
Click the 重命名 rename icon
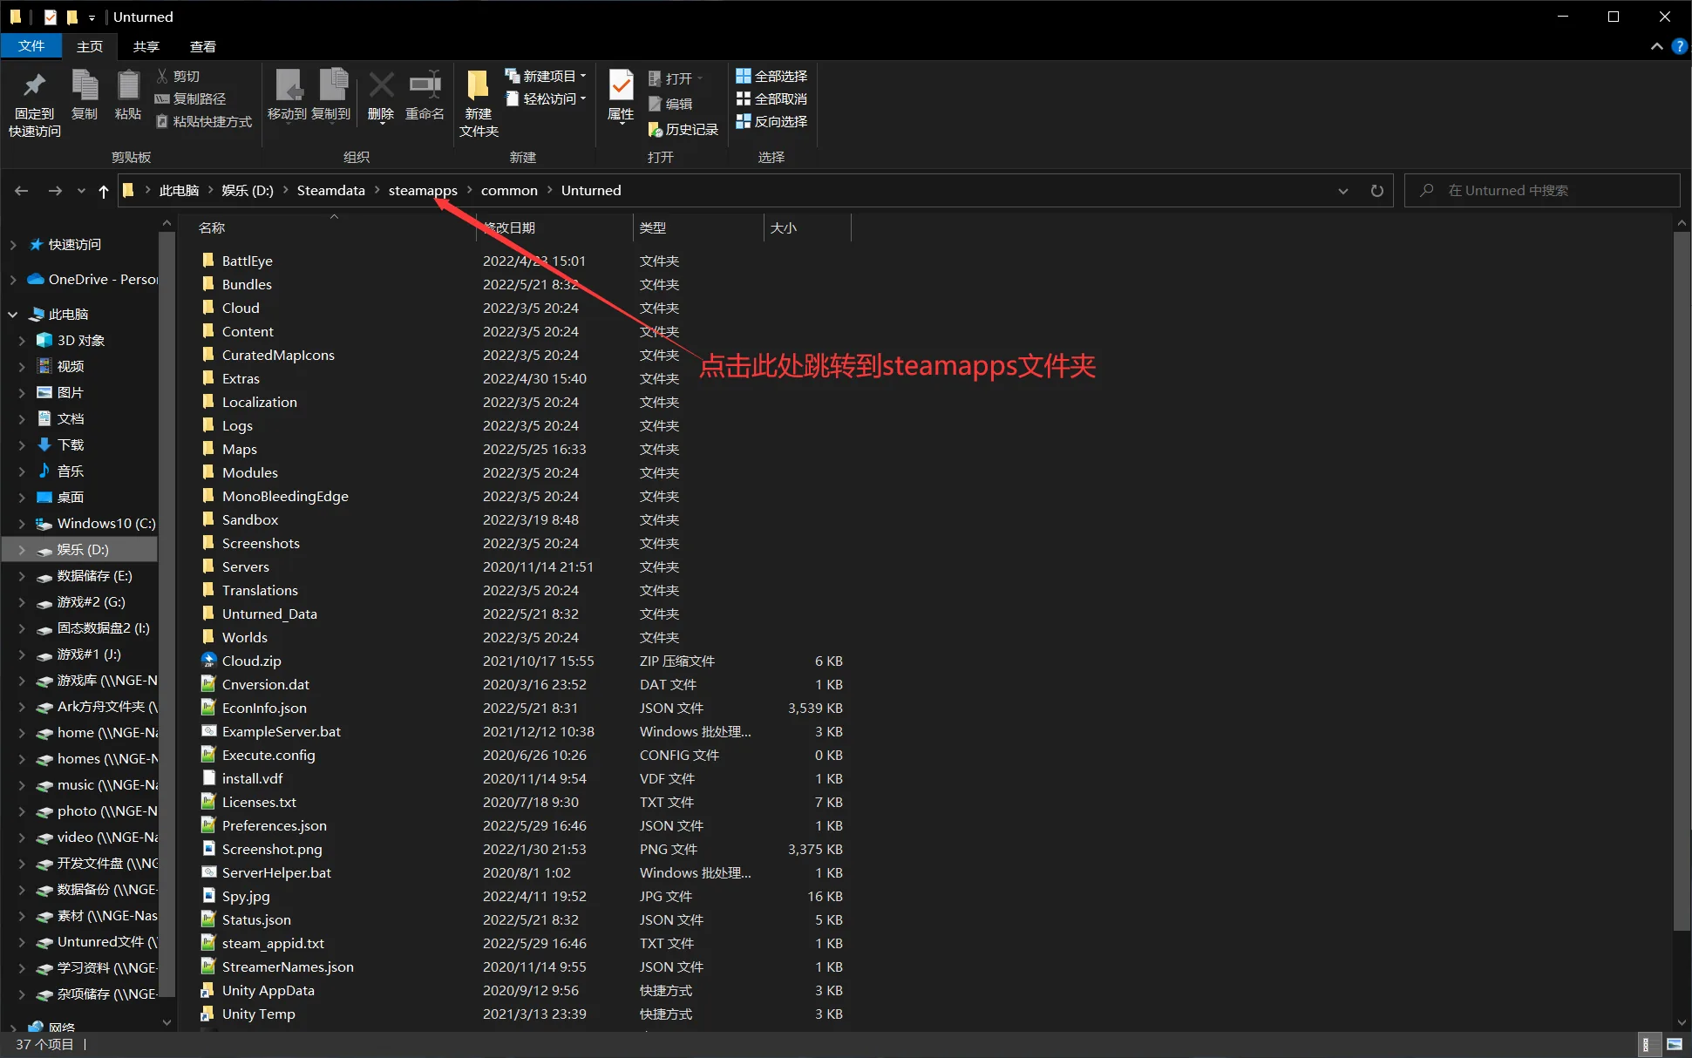425,85
